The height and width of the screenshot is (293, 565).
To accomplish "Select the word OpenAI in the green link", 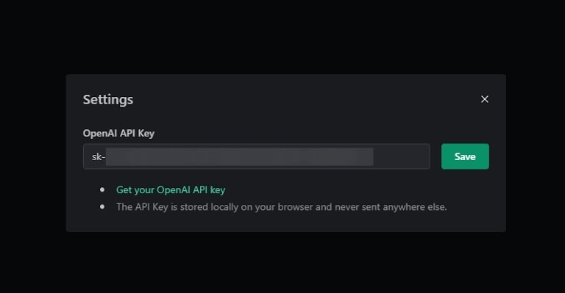I will [174, 189].
